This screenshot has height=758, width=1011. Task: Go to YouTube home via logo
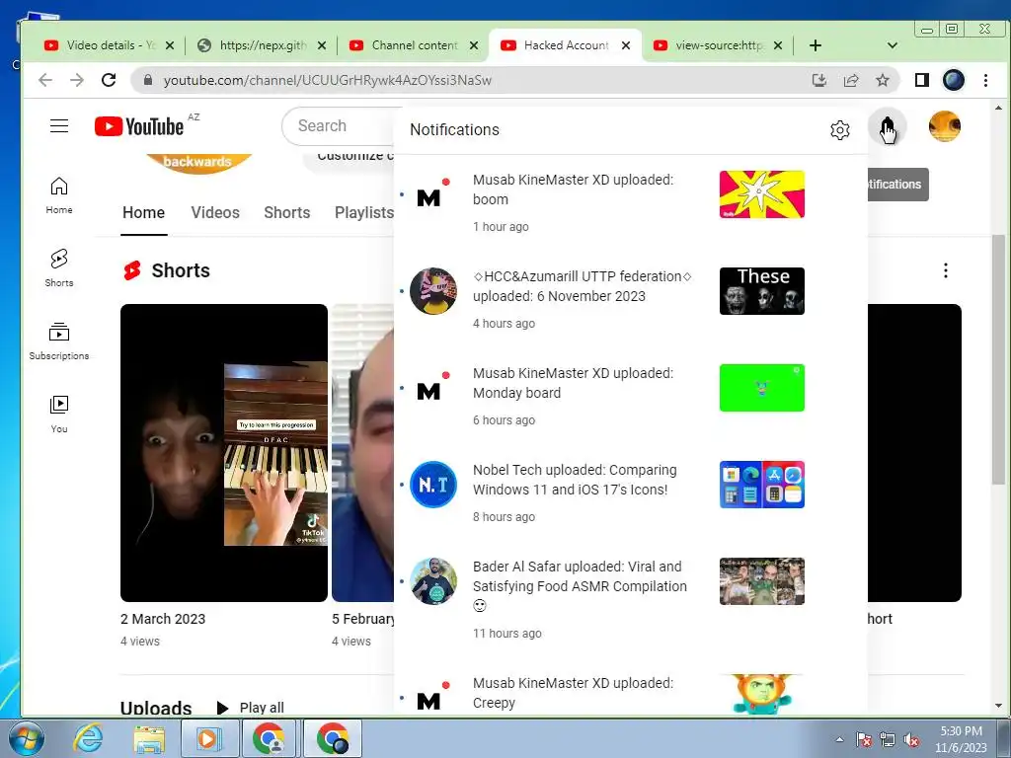coord(138,126)
